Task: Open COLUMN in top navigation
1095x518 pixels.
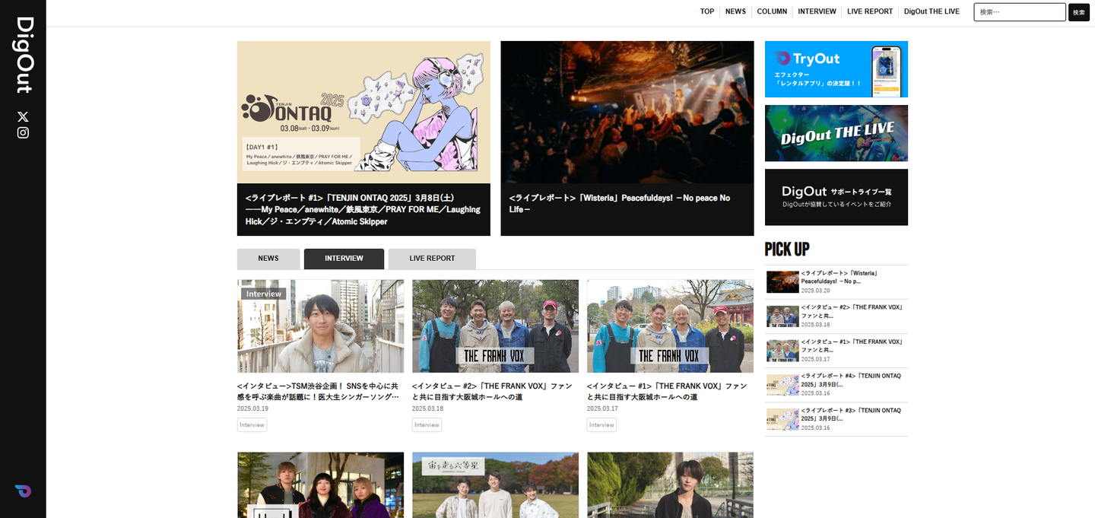Action: [x=772, y=11]
